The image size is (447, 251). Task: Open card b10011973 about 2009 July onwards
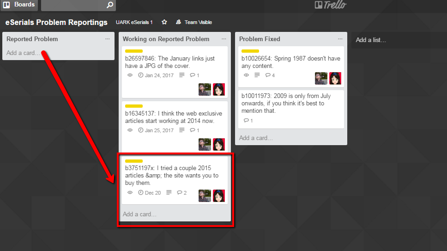click(291, 109)
